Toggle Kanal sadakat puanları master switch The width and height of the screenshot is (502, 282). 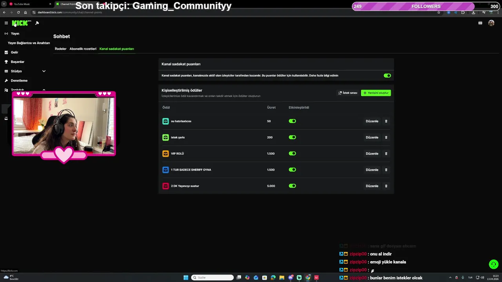pos(387,76)
